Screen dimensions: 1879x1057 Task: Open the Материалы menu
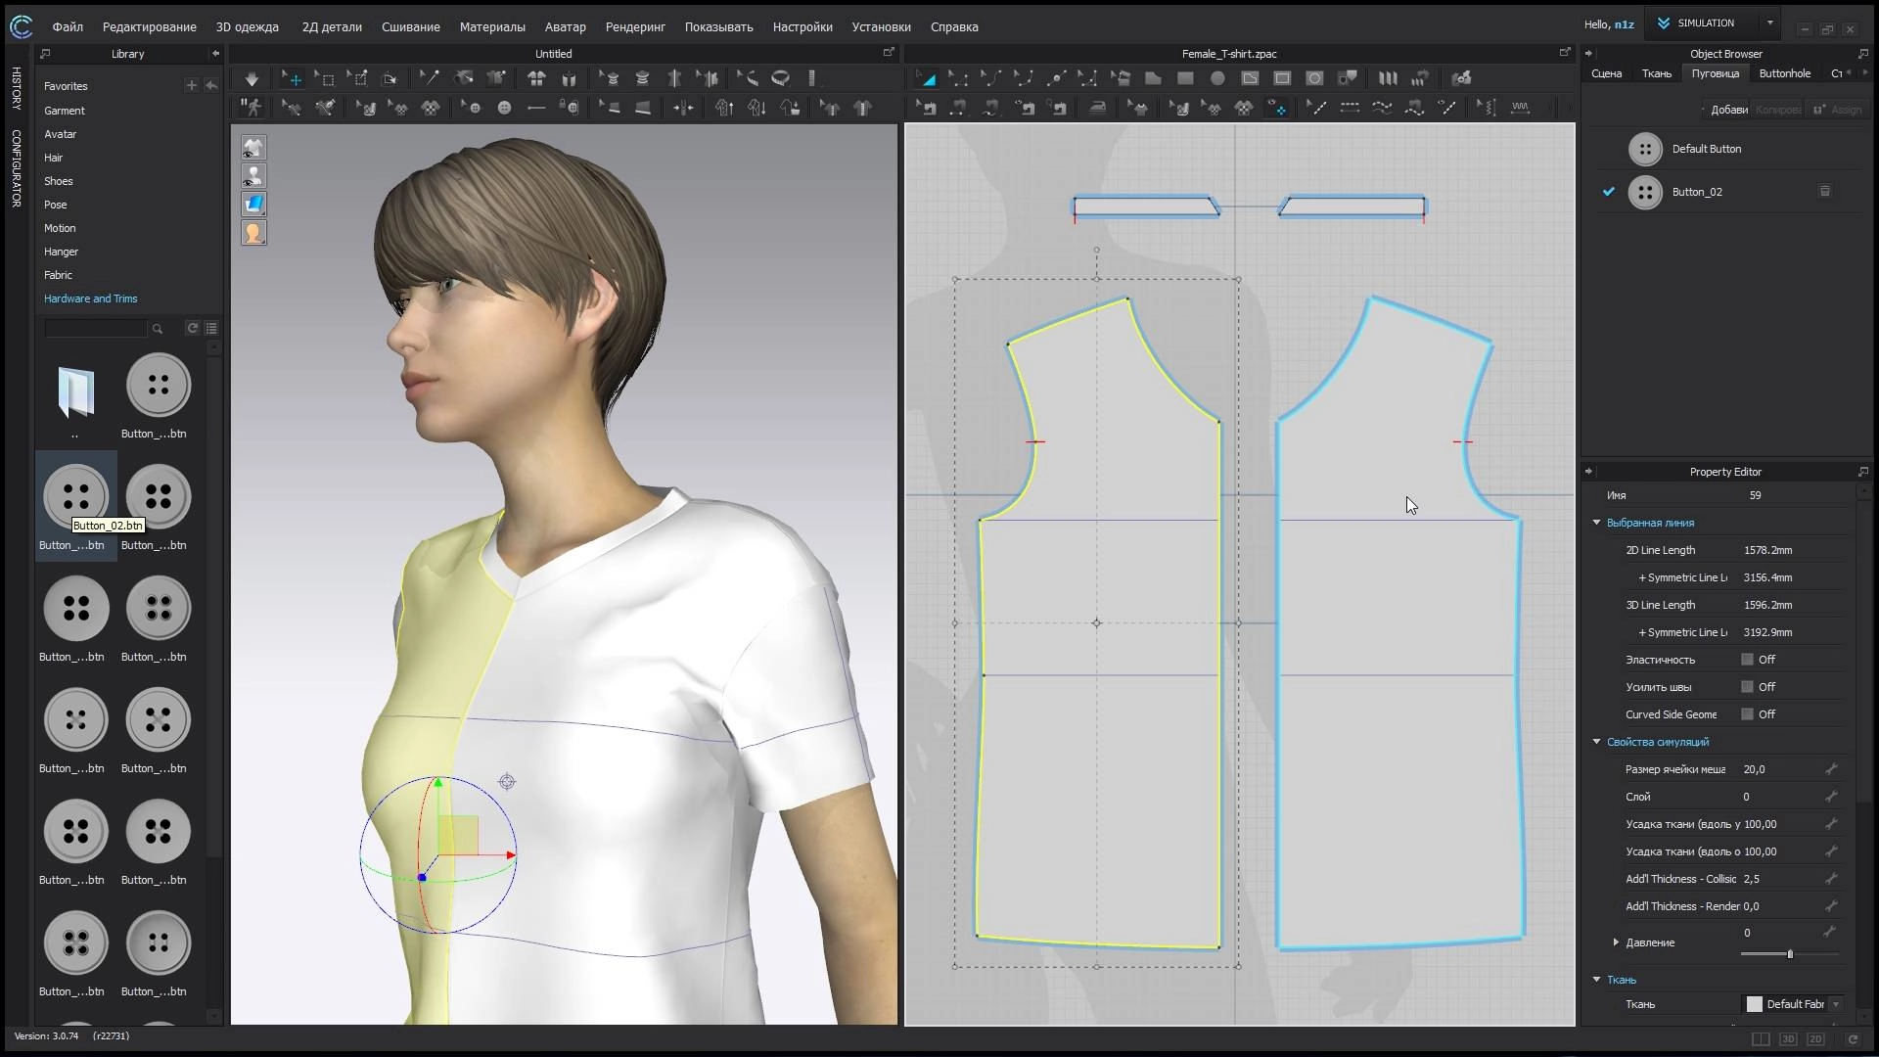pyautogui.click(x=492, y=26)
